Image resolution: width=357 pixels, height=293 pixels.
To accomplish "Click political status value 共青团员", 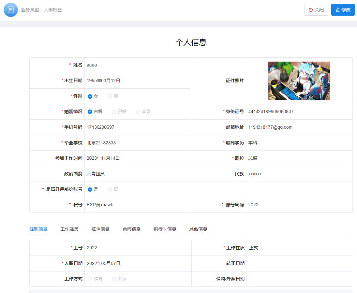I will tap(96, 174).
